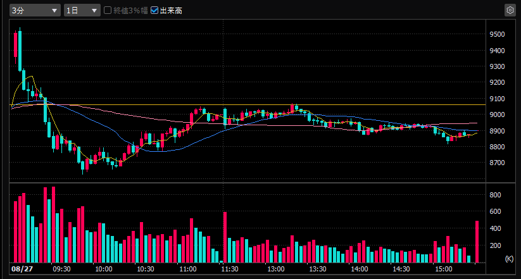
Task: Click the 11:00 time axis label
Action: (188, 268)
